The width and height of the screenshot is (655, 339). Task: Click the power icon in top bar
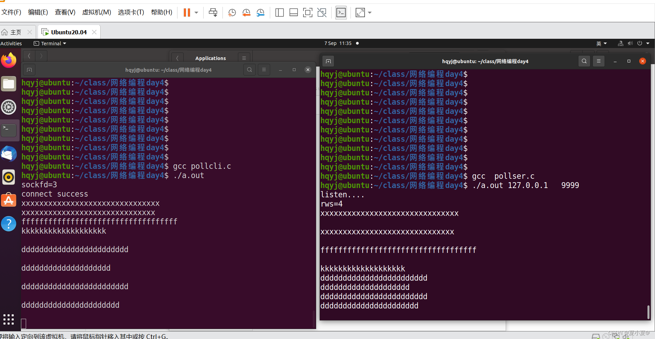(x=640, y=44)
